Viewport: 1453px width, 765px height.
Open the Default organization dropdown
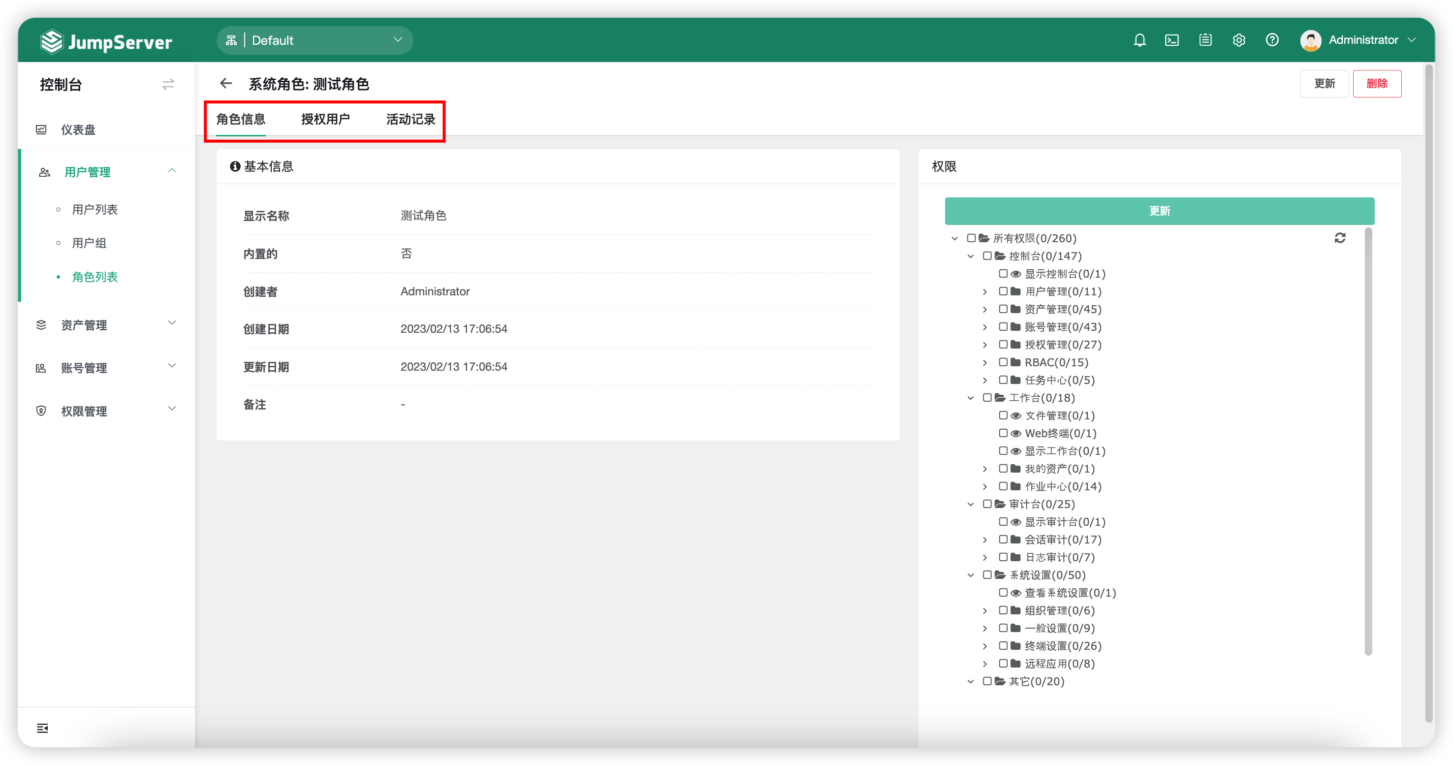[x=315, y=40]
